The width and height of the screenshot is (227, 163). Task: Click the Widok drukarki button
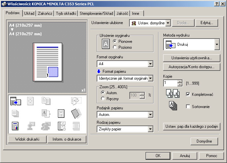pyautogui.click(x=27, y=139)
